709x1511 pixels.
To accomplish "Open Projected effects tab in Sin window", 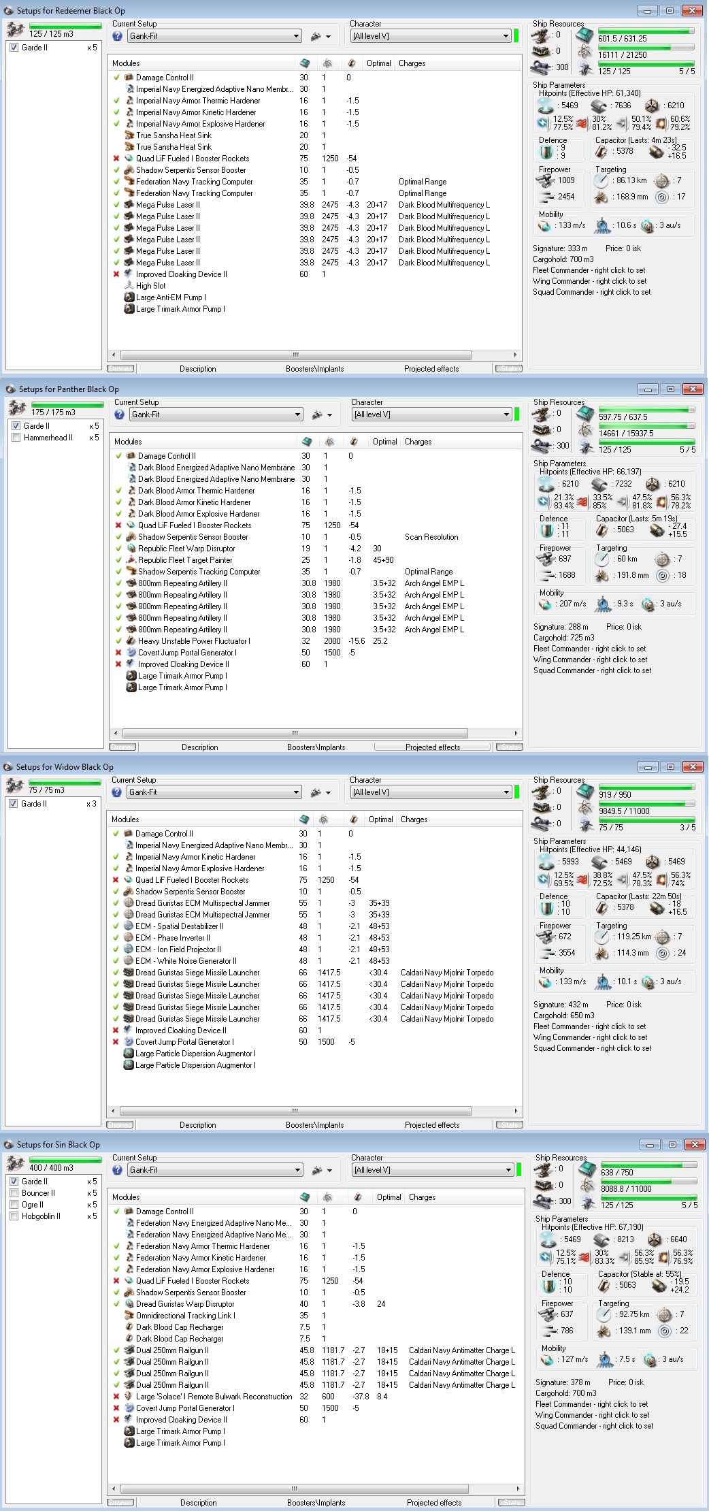I will tap(434, 1503).
